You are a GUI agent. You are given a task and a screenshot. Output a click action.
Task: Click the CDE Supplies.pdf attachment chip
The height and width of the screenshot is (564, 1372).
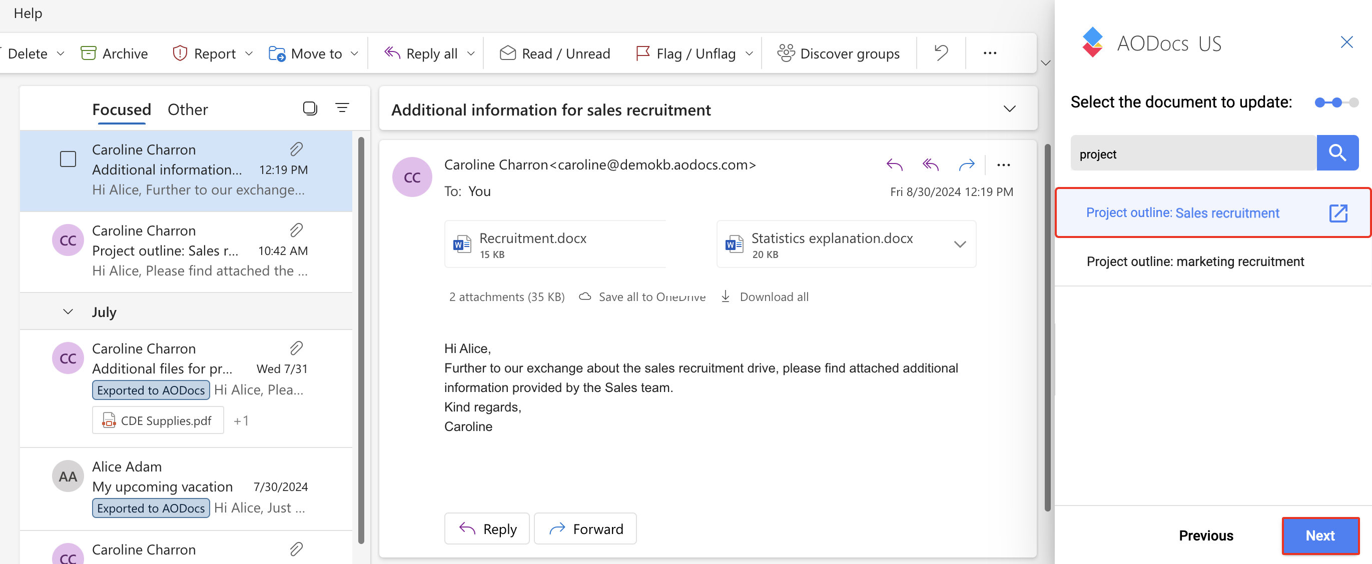tap(158, 420)
